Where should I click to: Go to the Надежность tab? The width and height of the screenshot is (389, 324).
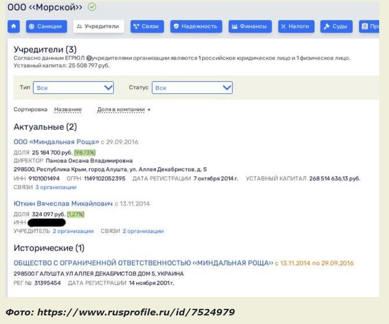pos(196,27)
